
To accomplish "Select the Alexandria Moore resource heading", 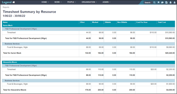I will coord(10,62).
